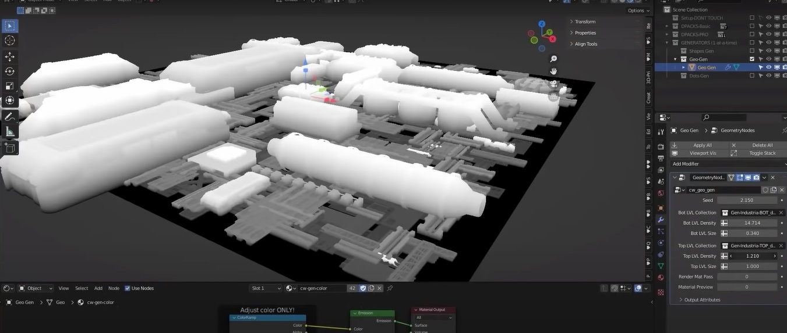Open the World properties tab
The width and height of the screenshot is (787, 333).
click(661, 194)
